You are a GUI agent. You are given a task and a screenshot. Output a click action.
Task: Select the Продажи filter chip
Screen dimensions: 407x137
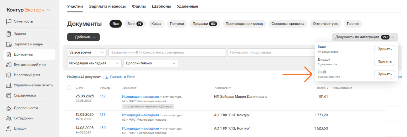[204, 24]
